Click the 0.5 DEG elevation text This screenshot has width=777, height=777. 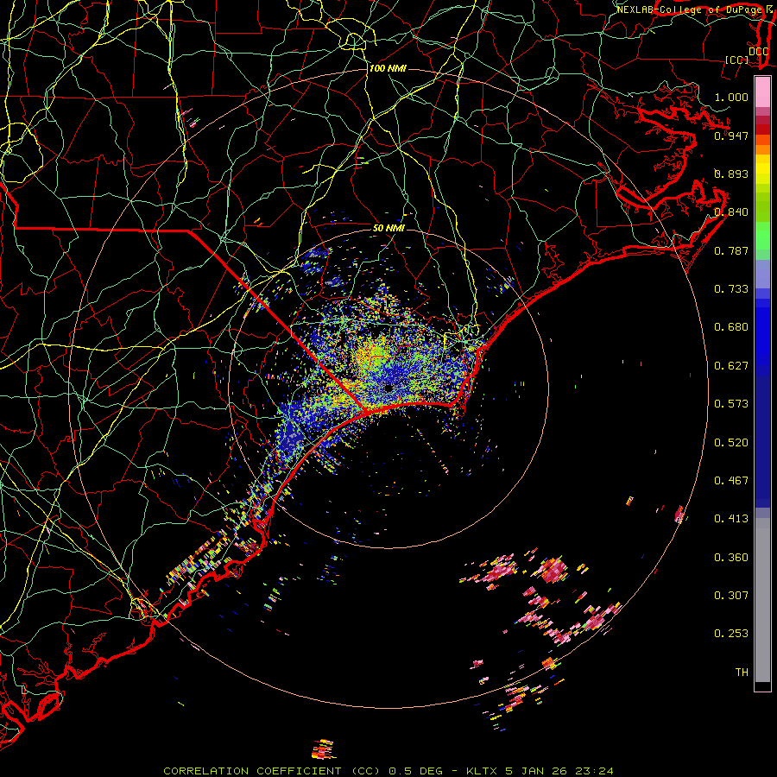click(416, 771)
